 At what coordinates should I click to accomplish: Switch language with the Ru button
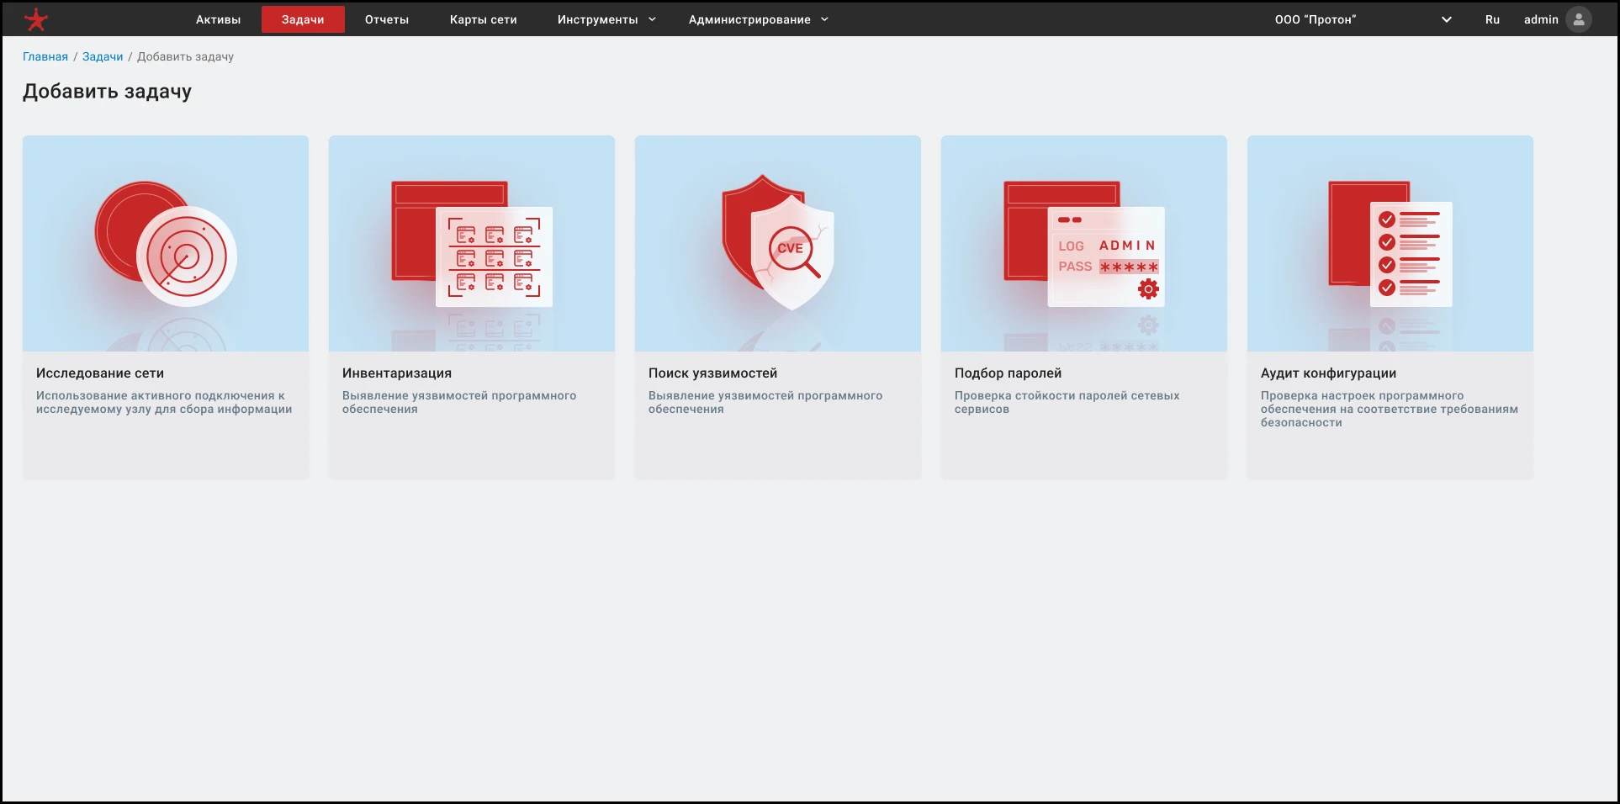click(x=1492, y=19)
